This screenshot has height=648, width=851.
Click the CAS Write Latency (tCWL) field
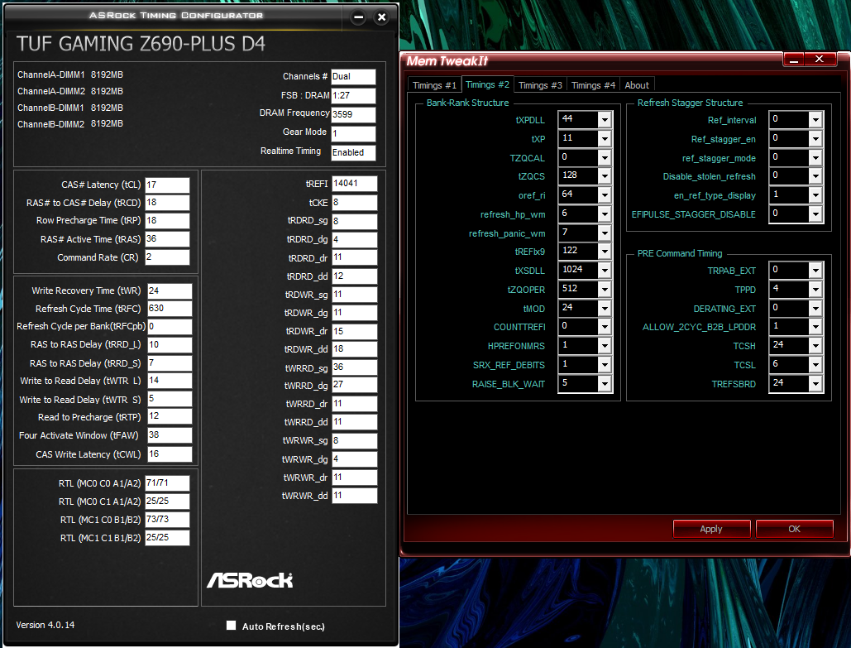click(x=170, y=454)
